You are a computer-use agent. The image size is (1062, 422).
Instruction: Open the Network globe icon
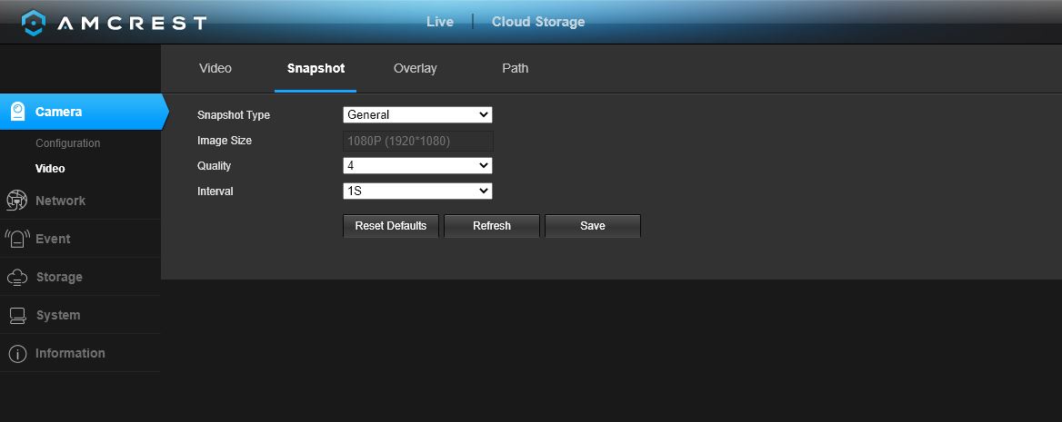tap(16, 201)
